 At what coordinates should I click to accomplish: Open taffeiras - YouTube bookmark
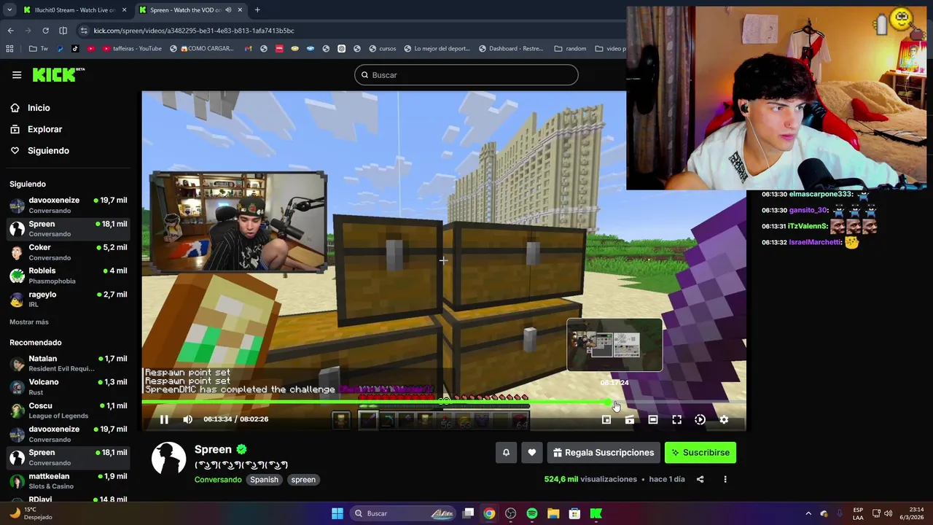(x=133, y=49)
